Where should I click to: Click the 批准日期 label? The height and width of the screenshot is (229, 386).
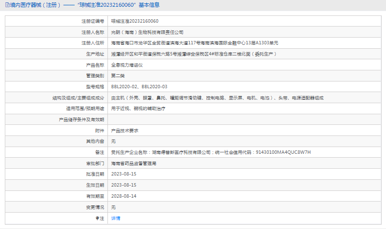(95, 174)
